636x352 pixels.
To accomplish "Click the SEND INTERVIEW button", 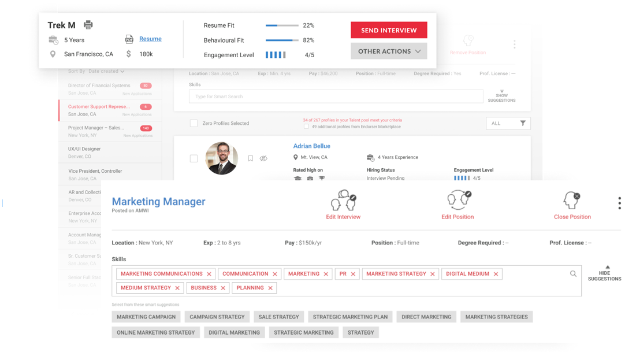I will pyautogui.click(x=388, y=29).
